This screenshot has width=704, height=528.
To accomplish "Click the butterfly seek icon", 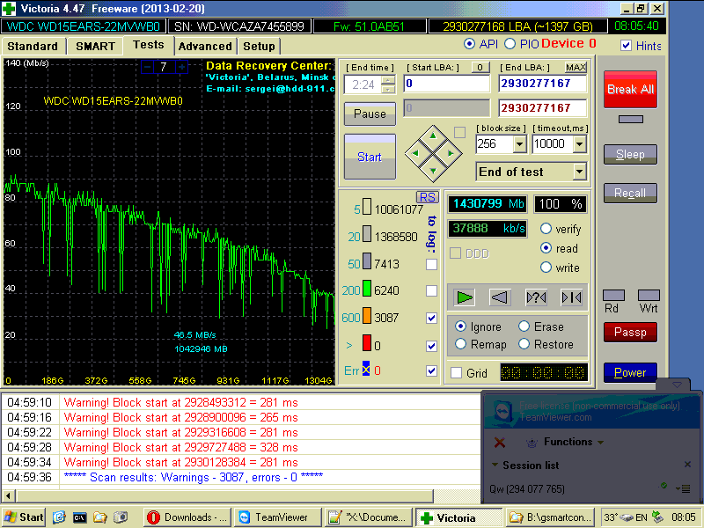I will pos(571,297).
